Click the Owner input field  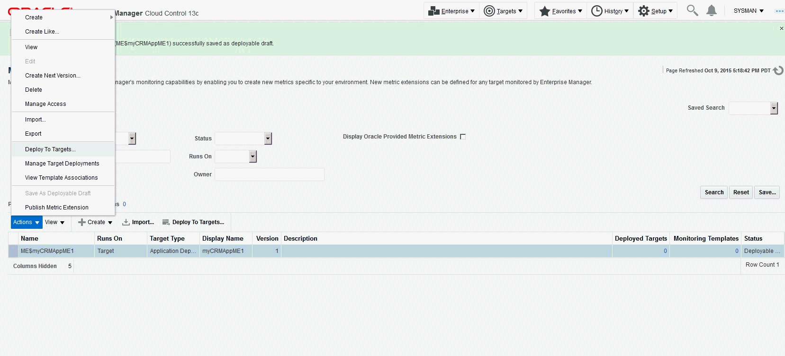270,174
